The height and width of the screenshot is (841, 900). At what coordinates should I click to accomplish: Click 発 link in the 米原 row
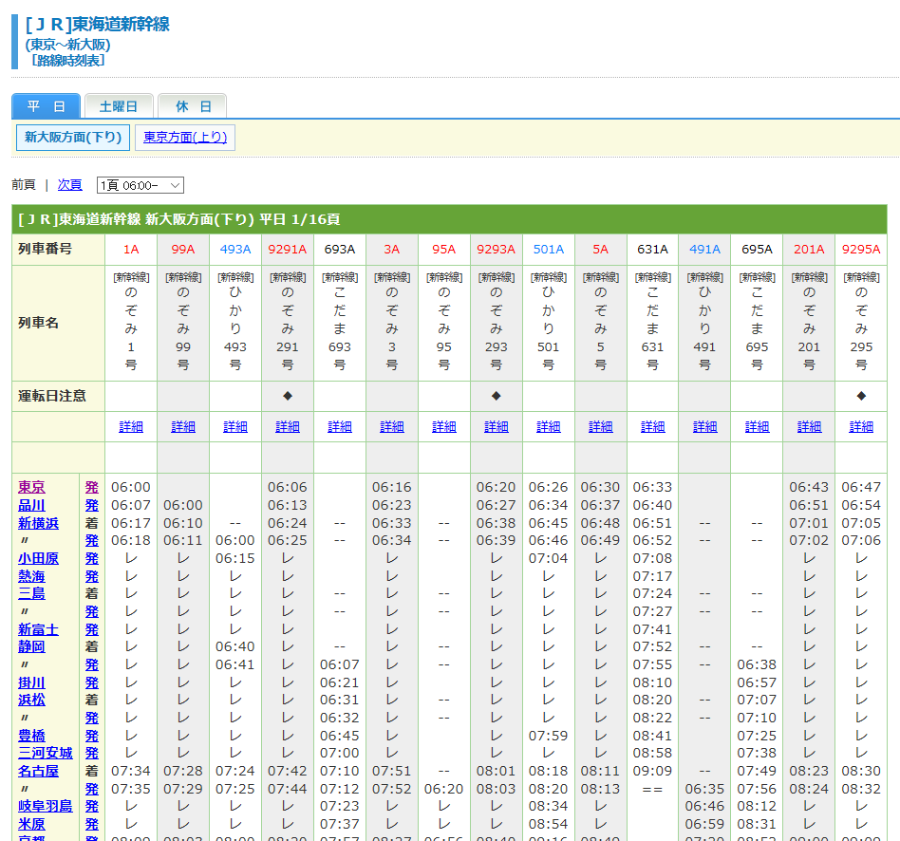[92, 824]
